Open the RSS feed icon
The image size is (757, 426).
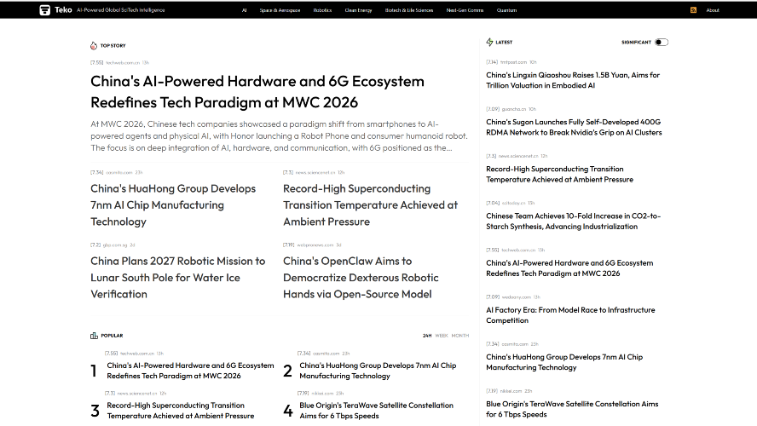coord(693,10)
